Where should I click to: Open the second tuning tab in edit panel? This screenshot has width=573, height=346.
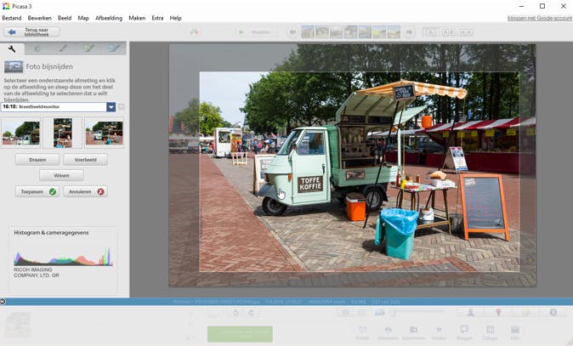coord(37,49)
